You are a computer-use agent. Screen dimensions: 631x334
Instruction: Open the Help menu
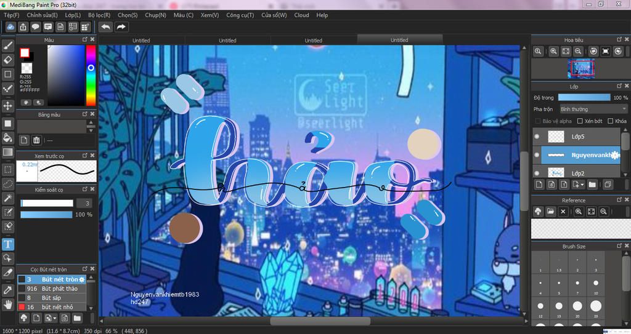click(322, 15)
